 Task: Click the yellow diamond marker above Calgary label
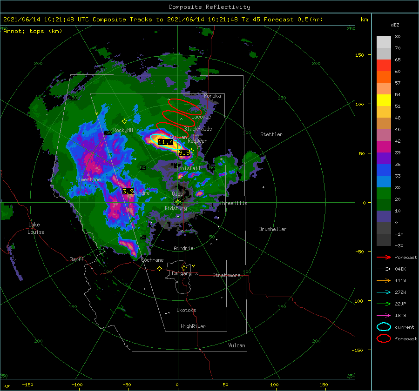tap(184, 268)
